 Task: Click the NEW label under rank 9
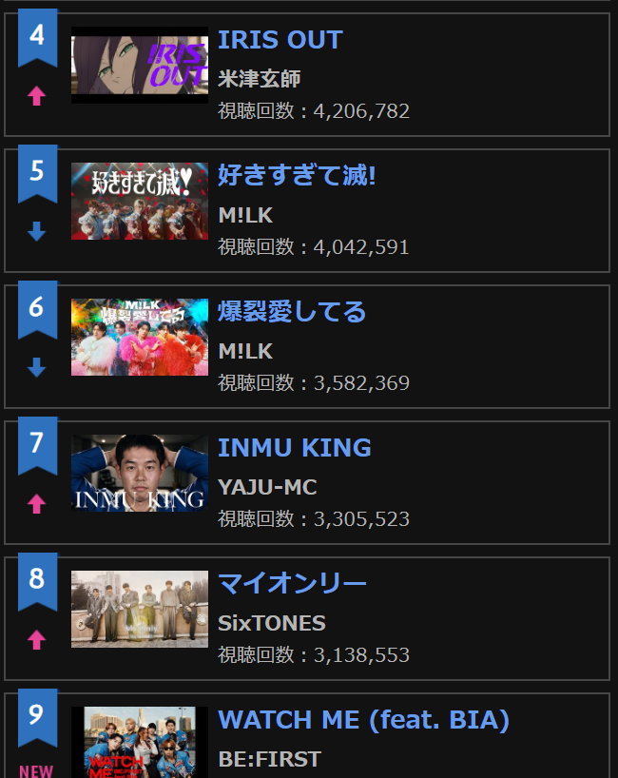[36, 771]
